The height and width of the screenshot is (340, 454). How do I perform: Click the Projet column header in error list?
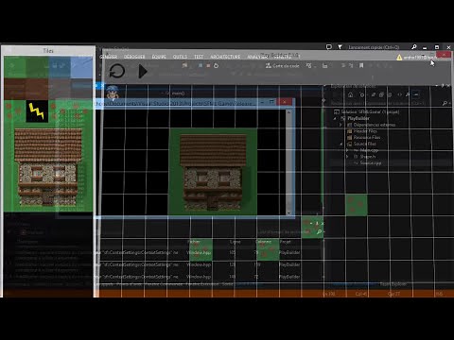[285, 242]
